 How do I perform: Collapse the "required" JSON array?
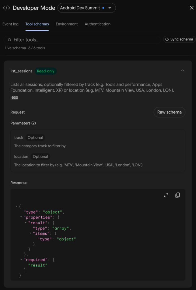click(x=21, y=259)
